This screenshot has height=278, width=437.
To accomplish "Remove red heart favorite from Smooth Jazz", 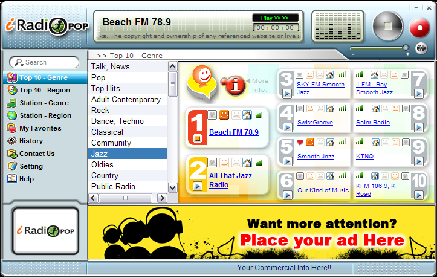I will [x=300, y=143].
